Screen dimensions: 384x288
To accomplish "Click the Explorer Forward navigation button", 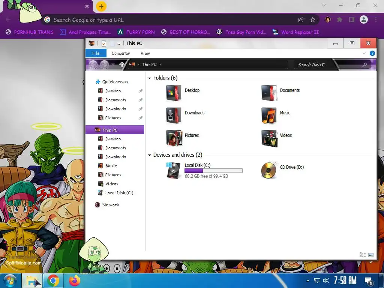I will pos(105,64).
